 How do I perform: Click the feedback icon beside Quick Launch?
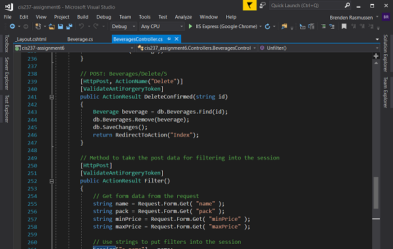tap(262, 5)
